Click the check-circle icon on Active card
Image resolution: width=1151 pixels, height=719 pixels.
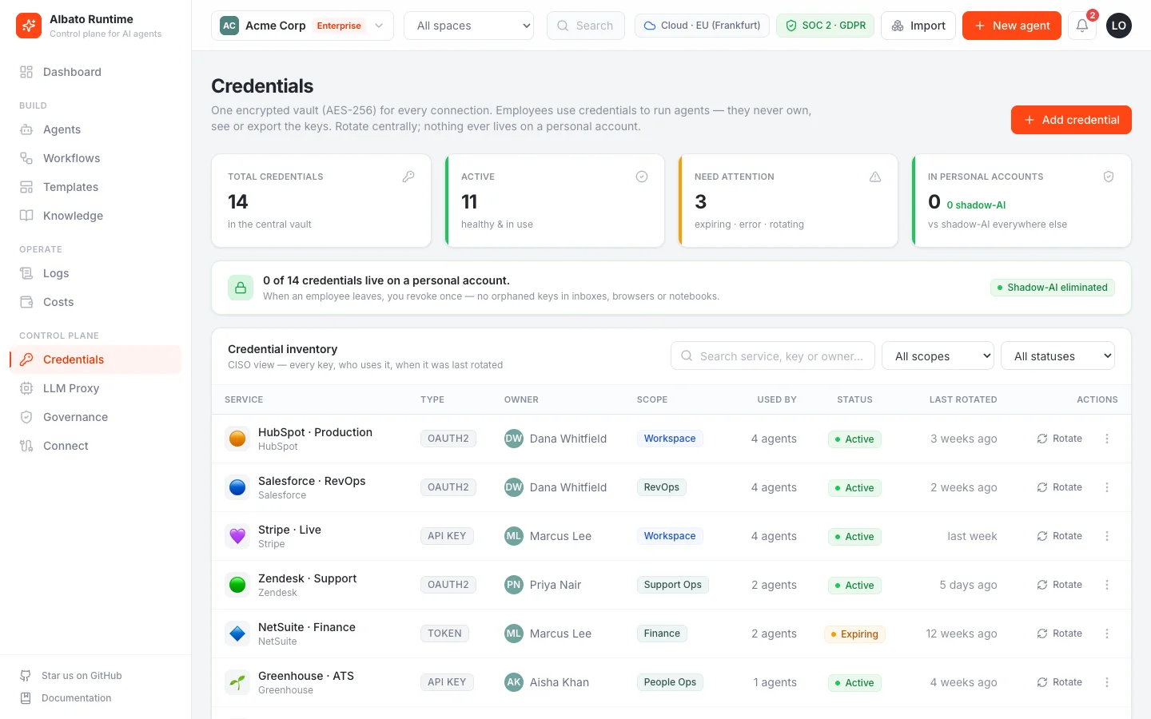(642, 177)
